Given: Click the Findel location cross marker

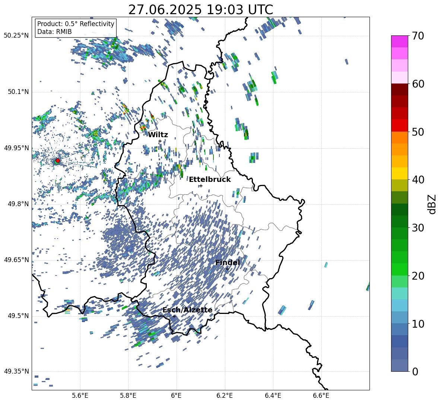Looking at the screenshot, I should point(227,269).
